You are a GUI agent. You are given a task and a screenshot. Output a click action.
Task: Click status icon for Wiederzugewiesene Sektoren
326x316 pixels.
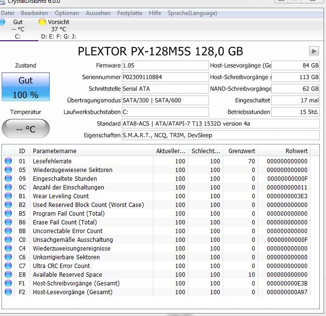pos(8,170)
